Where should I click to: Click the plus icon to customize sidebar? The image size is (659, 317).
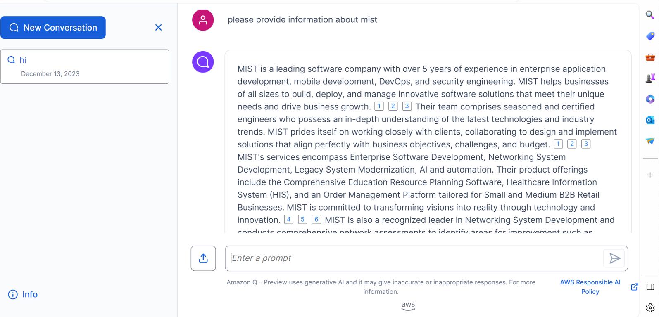click(650, 175)
